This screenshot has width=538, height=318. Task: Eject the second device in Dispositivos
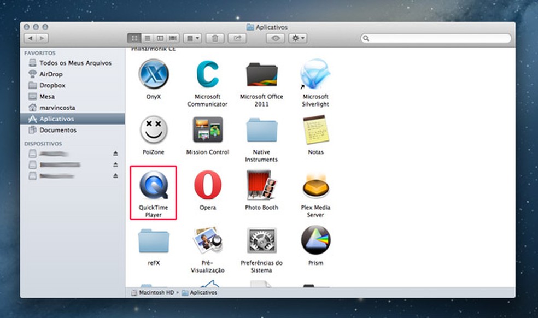point(115,164)
